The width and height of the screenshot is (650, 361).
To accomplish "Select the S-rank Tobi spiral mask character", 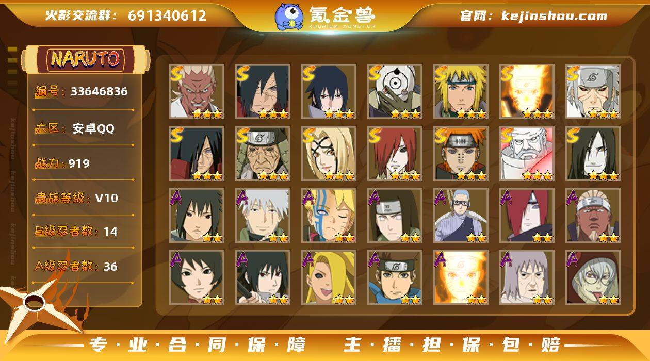I will (x=395, y=92).
